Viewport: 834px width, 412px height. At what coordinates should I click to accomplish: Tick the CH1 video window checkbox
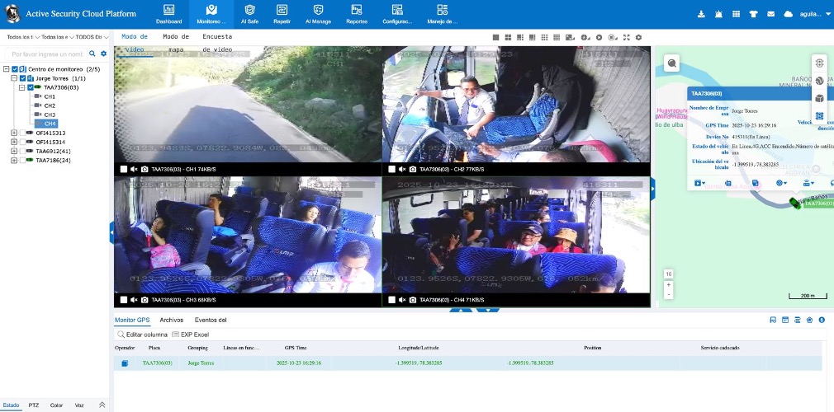[123, 169]
